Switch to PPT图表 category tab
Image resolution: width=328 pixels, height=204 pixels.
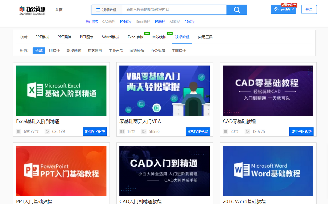point(87,37)
